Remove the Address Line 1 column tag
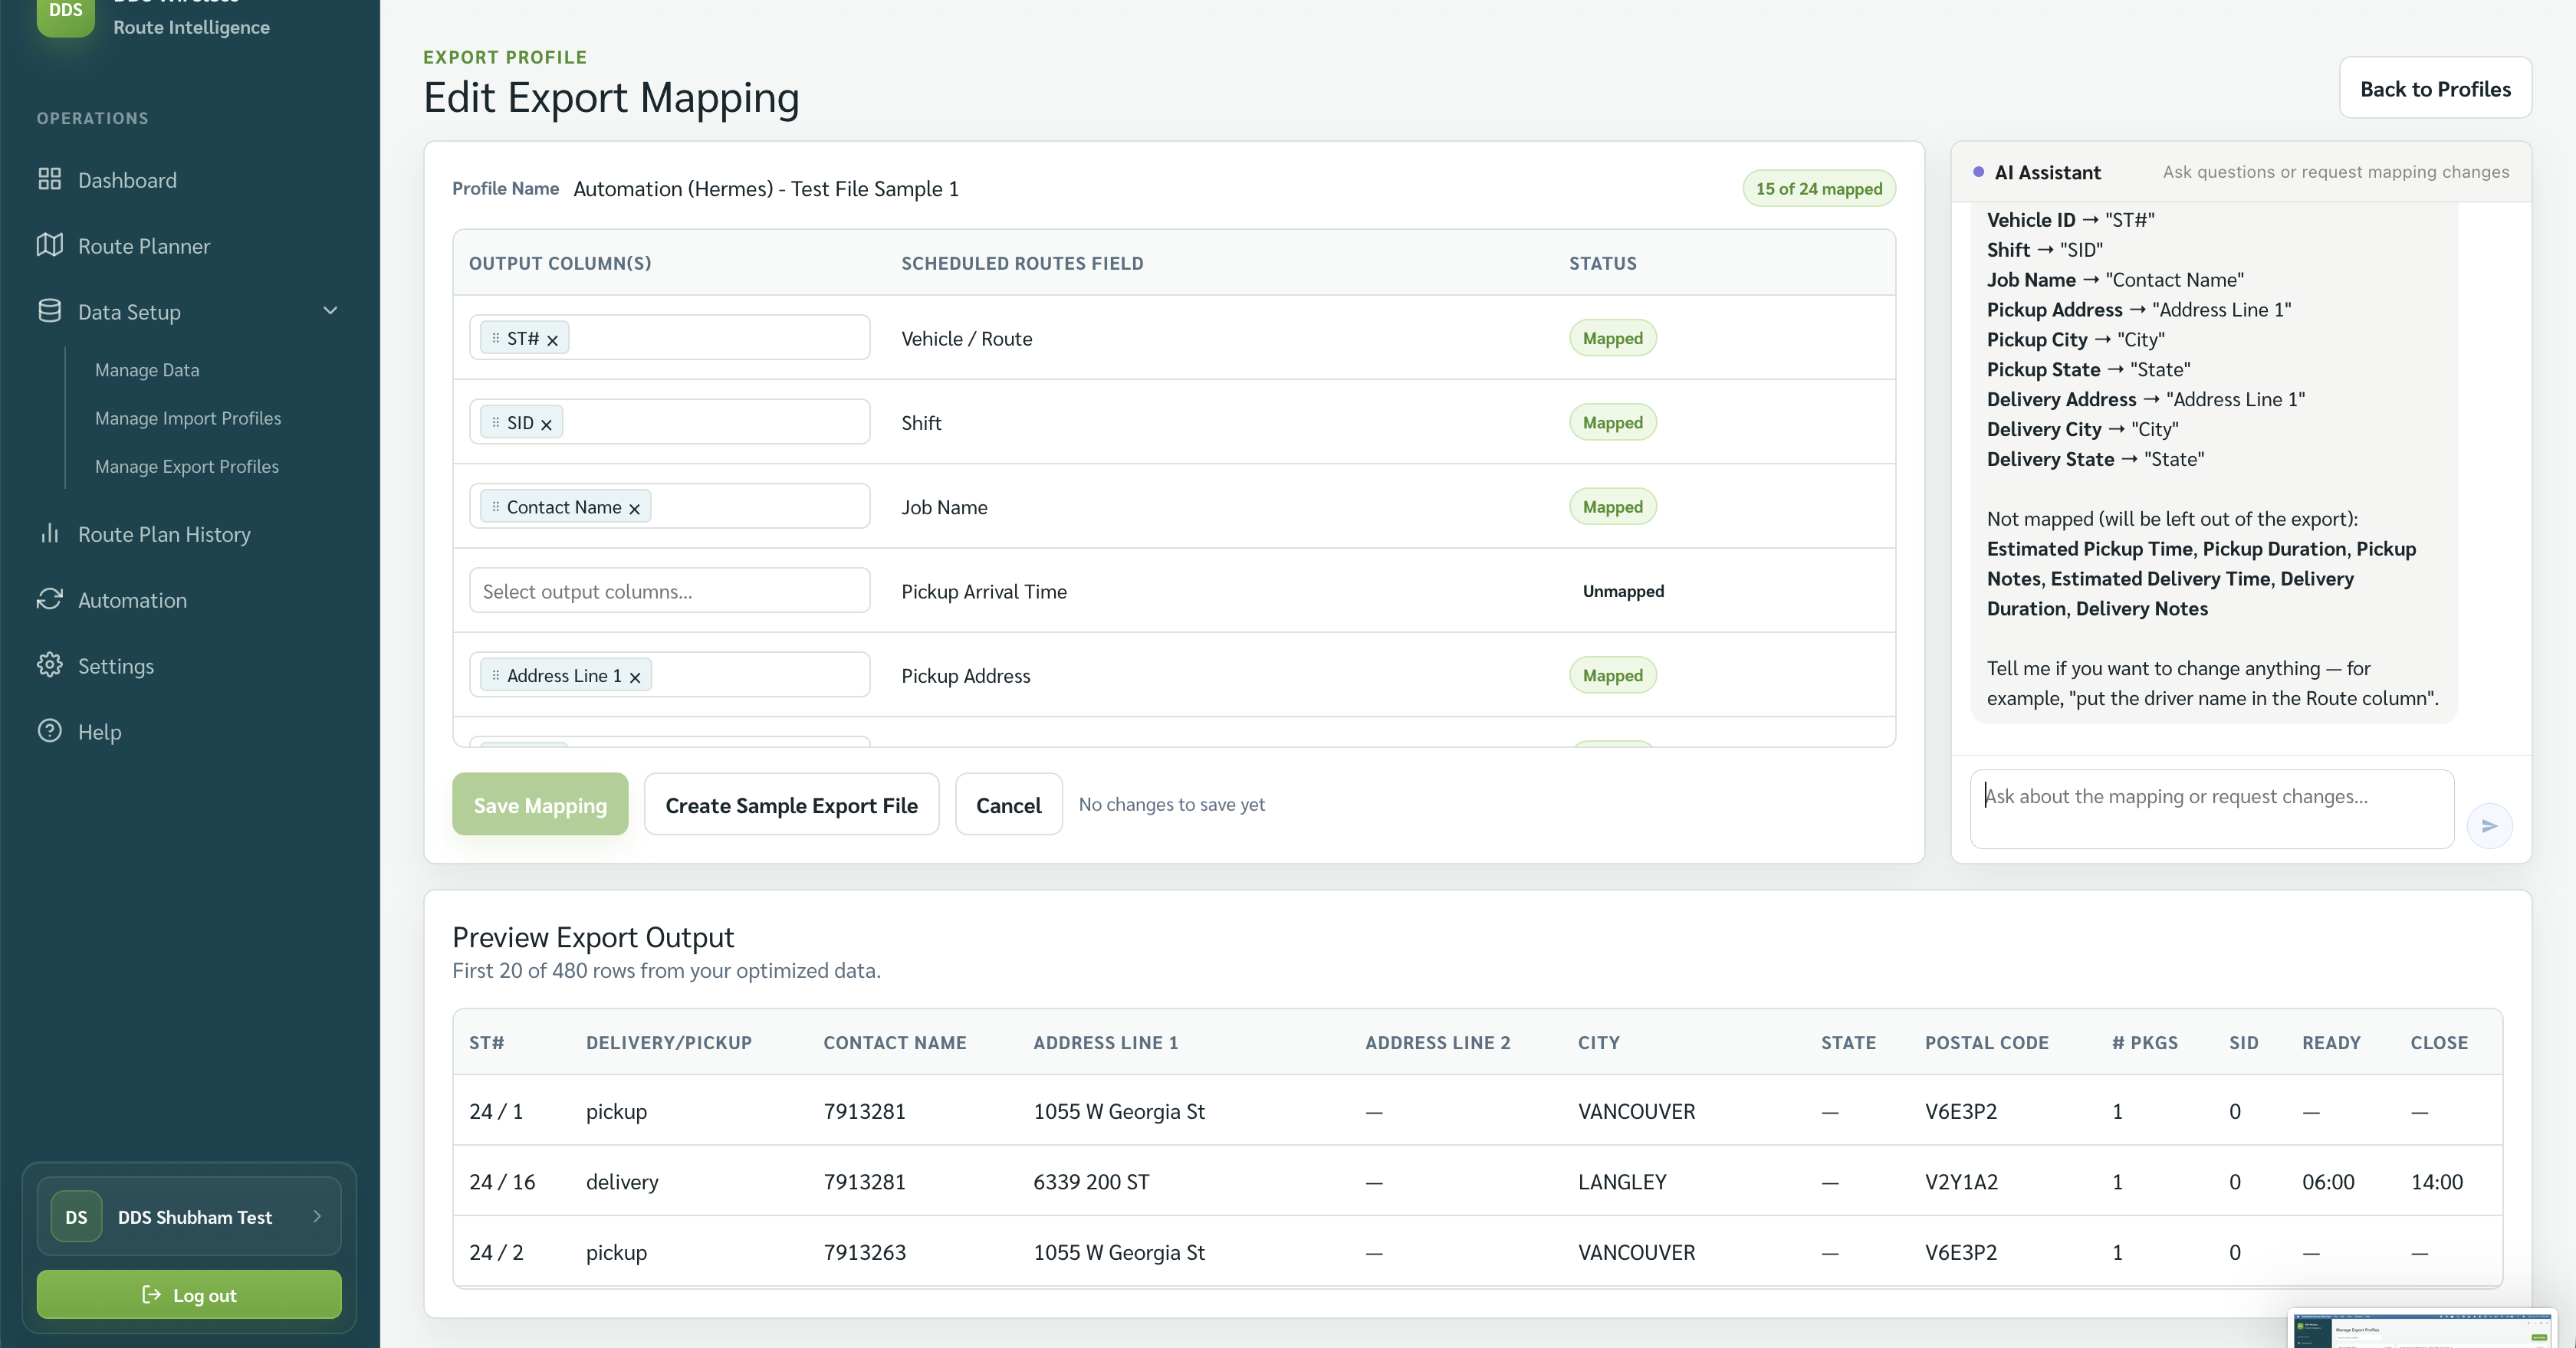The width and height of the screenshot is (2576, 1348). [x=635, y=677]
